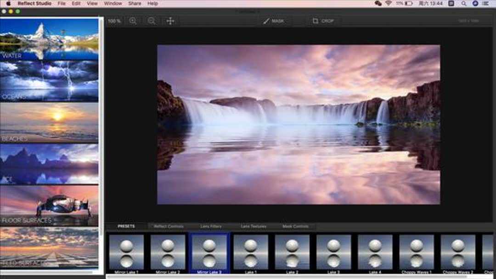
Task: Open the Share menu
Action: 135,3
